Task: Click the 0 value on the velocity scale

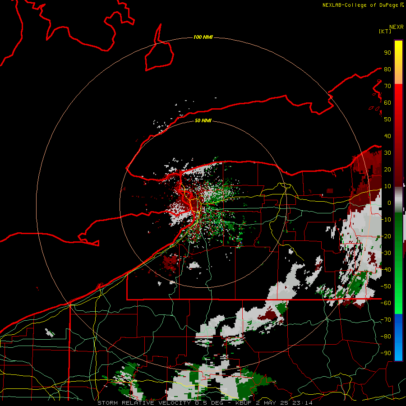Action: click(x=389, y=203)
